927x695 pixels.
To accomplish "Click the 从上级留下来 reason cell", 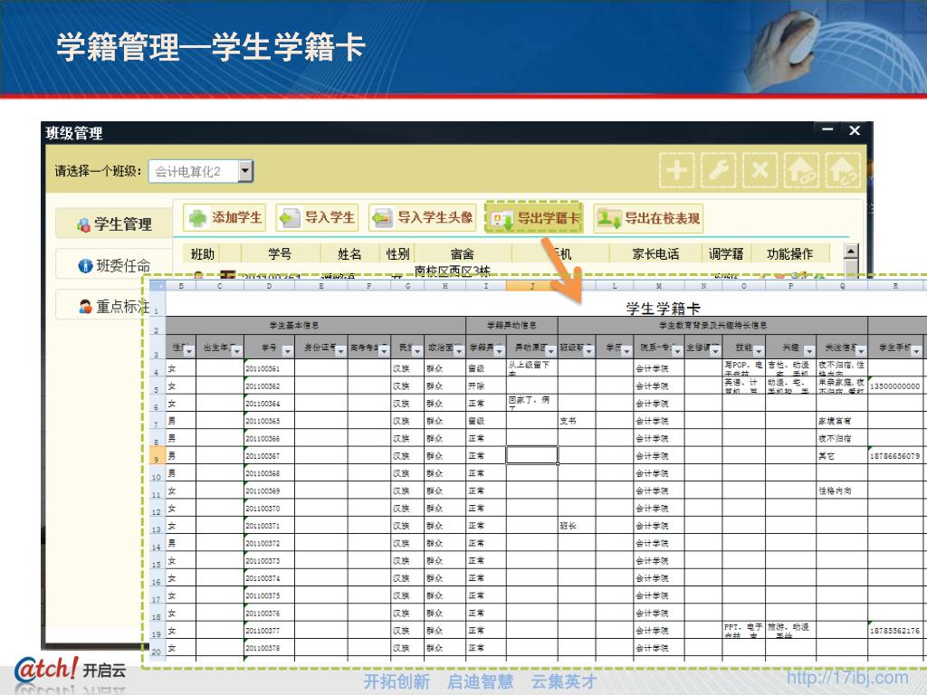I will tap(532, 369).
